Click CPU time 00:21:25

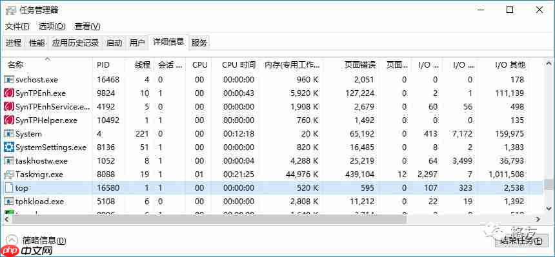coord(239,175)
